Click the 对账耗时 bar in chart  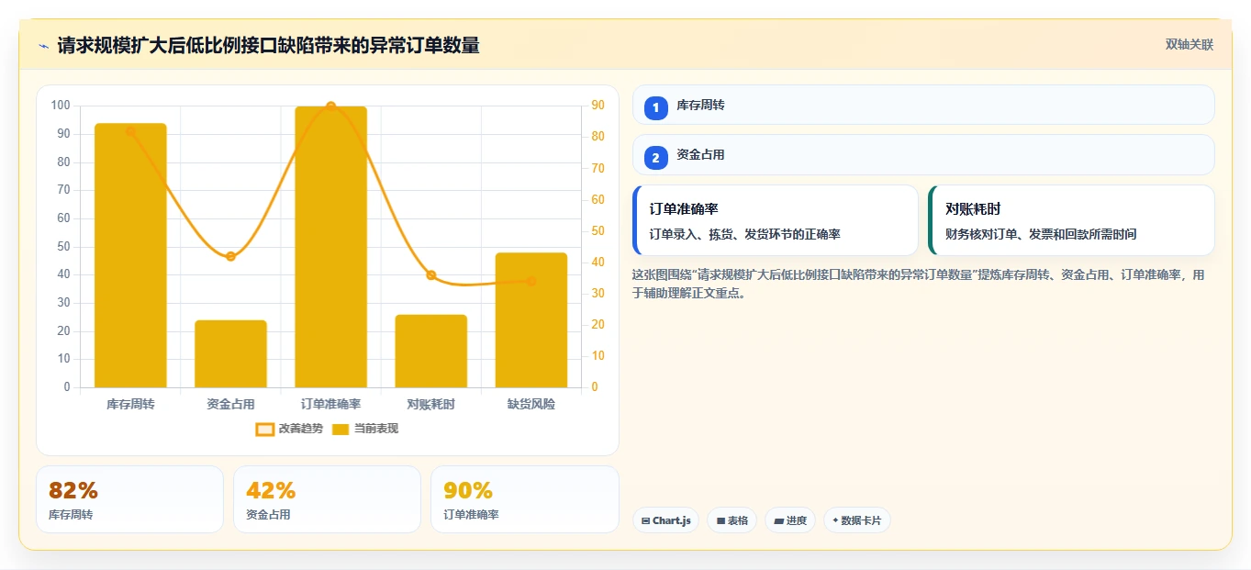[431, 351]
